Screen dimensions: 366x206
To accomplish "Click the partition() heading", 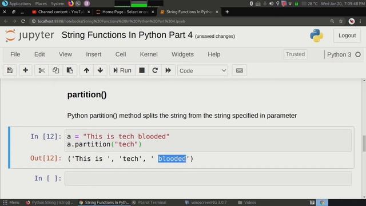I will tap(87, 94).
